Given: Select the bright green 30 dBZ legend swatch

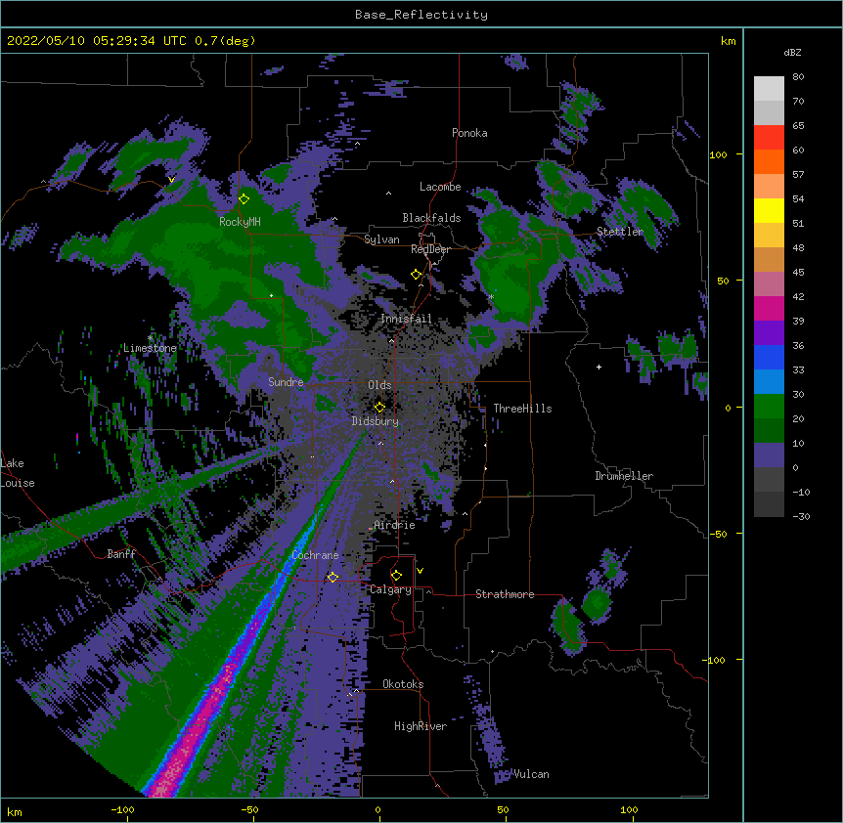Looking at the screenshot, I should [769, 407].
